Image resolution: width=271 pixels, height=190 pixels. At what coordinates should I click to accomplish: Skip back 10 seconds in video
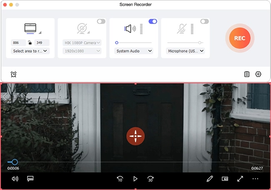(120, 179)
